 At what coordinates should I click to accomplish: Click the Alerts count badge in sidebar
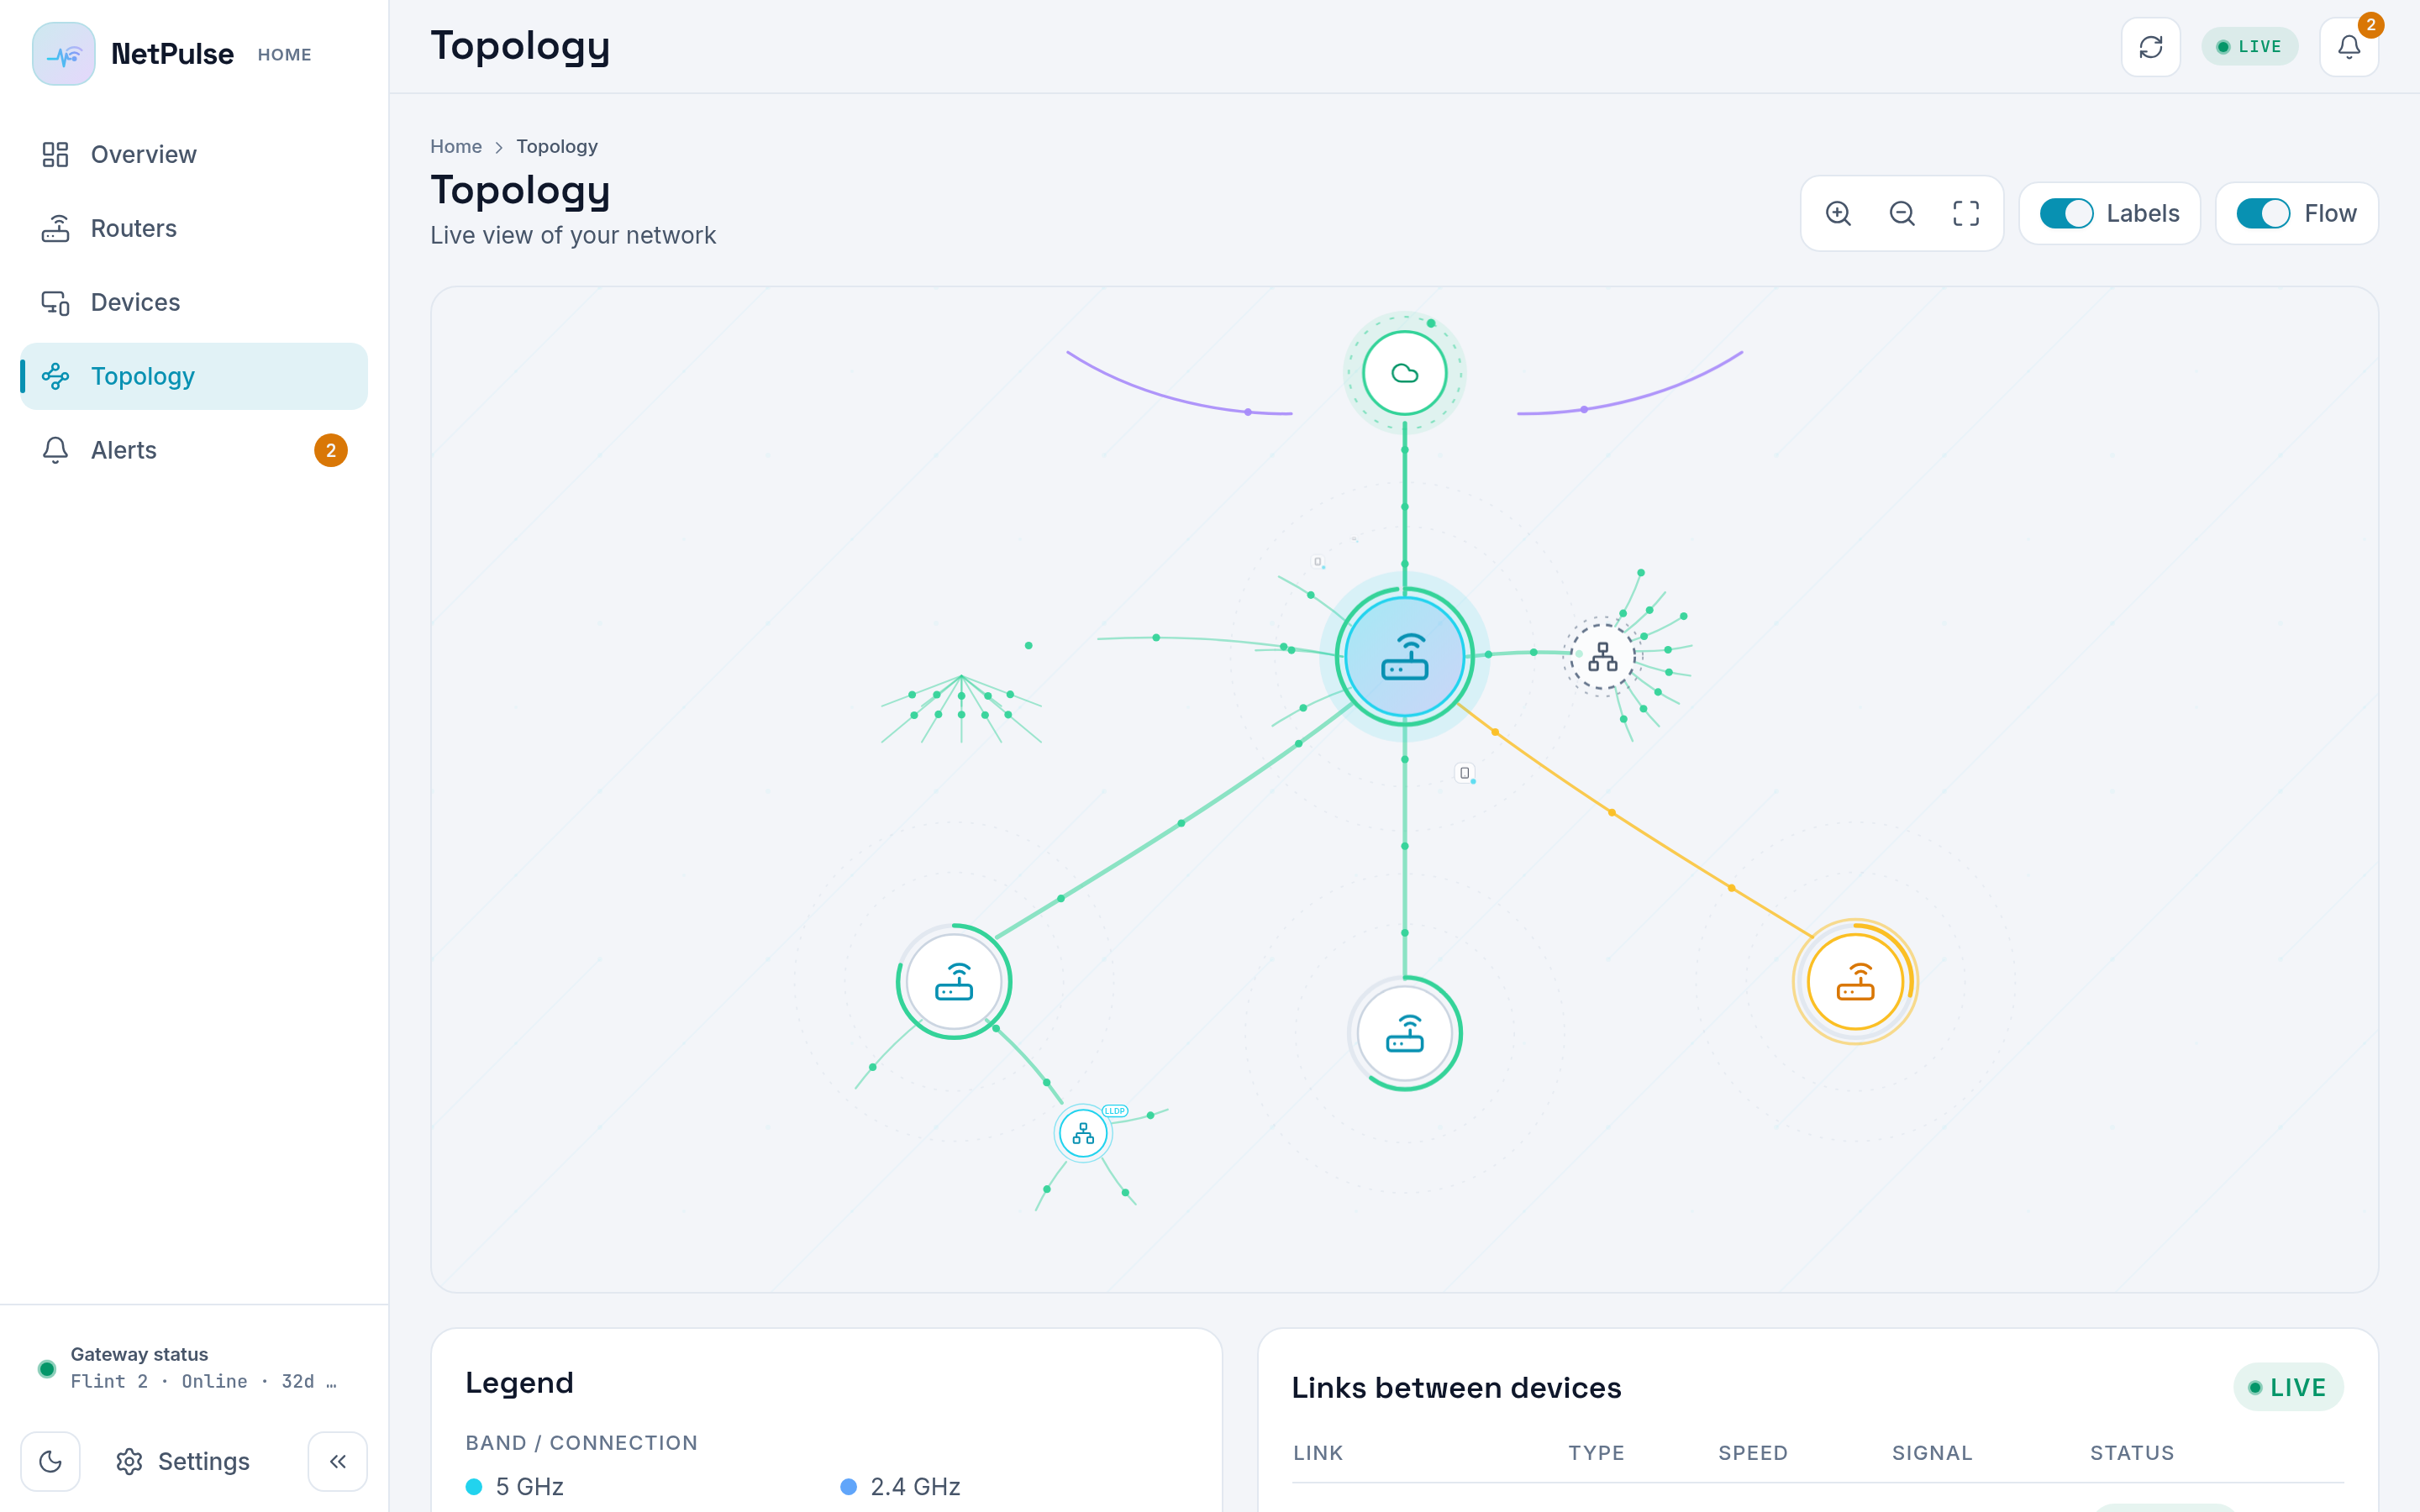pos(331,450)
